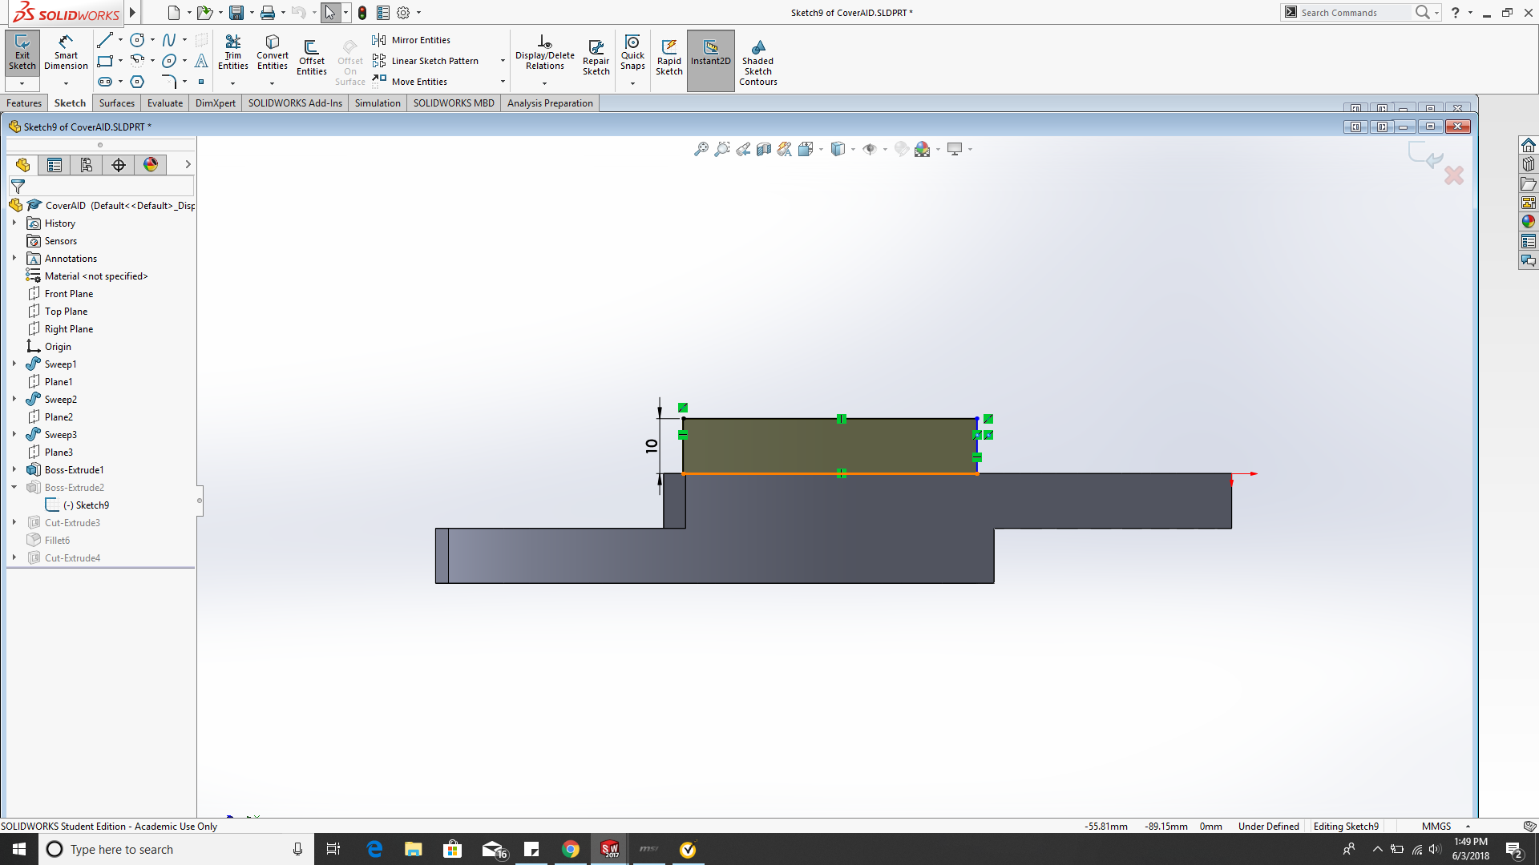Switch to Analysis Preparation tab
The height and width of the screenshot is (865, 1539).
pyautogui.click(x=550, y=103)
